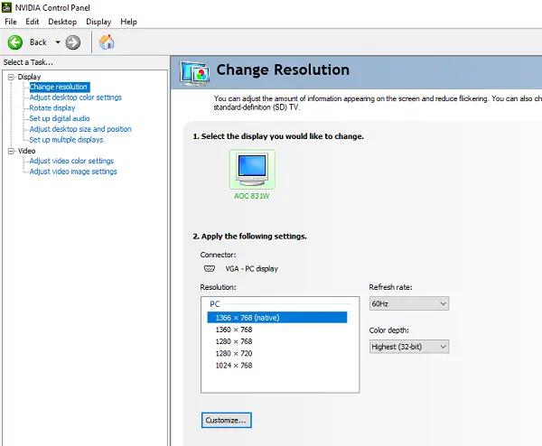Image resolution: width=542 pixels, height=446 pixels.
Task: Select 1366 × 768 (native) resolution
Action: pos(277,318)
